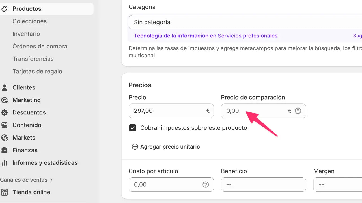The image size is (362, 203).
Task: Expand the Canales de ventas section
Action: pyautogui.click(x=27, y=180)
